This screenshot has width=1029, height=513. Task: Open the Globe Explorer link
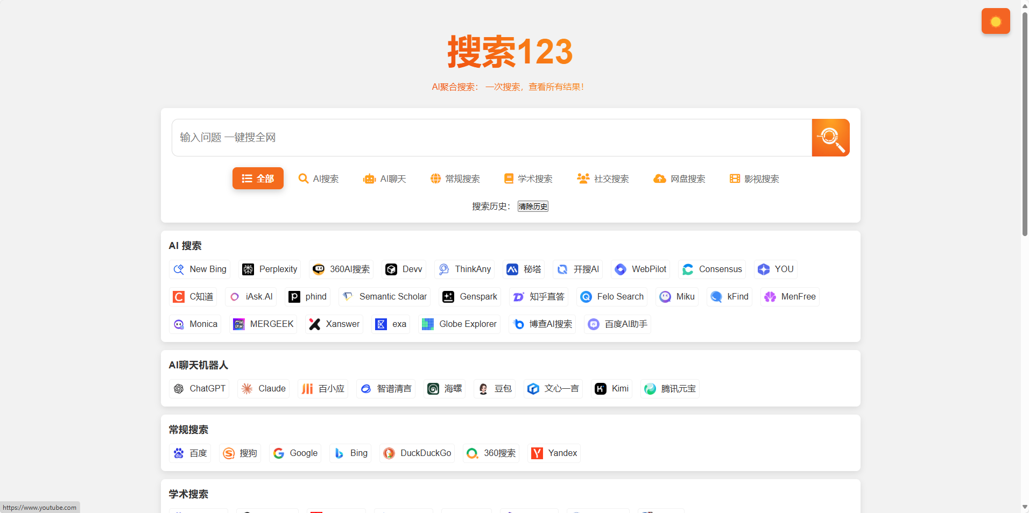460,324
